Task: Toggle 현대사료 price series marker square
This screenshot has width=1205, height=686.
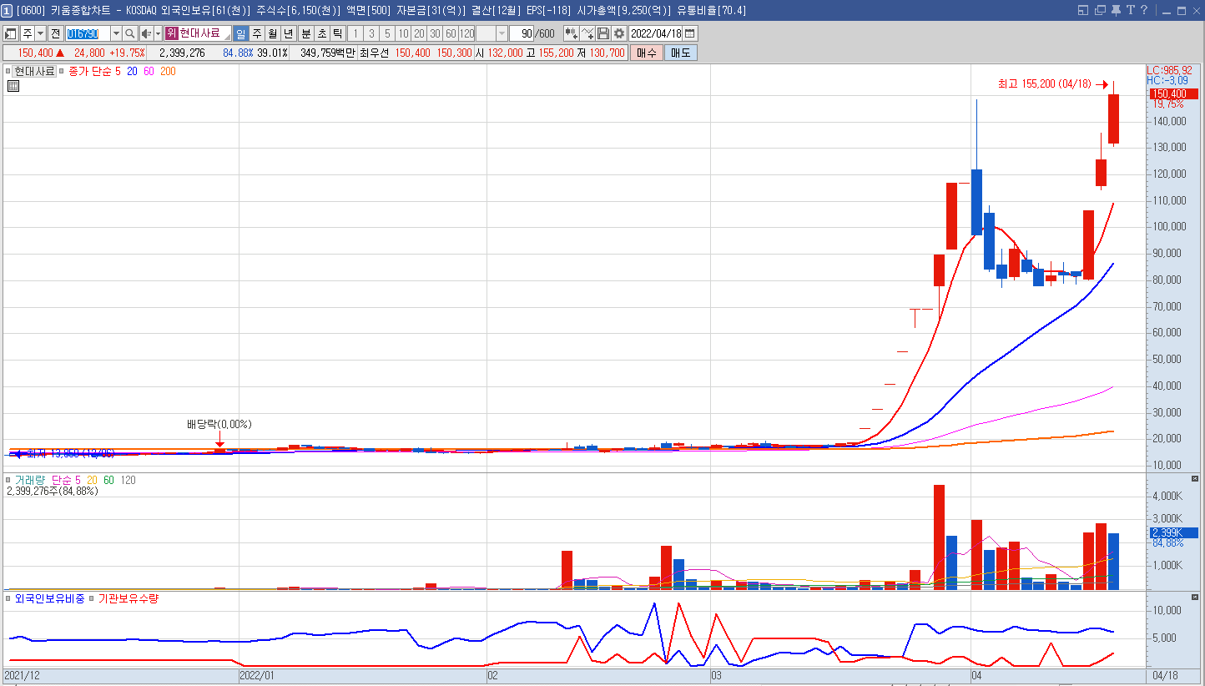Action: [8, 72]
